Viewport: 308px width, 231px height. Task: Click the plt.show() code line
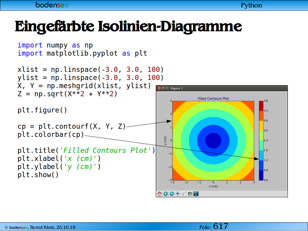pyautogui.click(x=38, y=175)
